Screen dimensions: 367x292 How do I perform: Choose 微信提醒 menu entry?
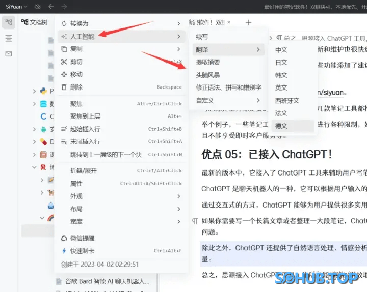click(x=121, y=238)
